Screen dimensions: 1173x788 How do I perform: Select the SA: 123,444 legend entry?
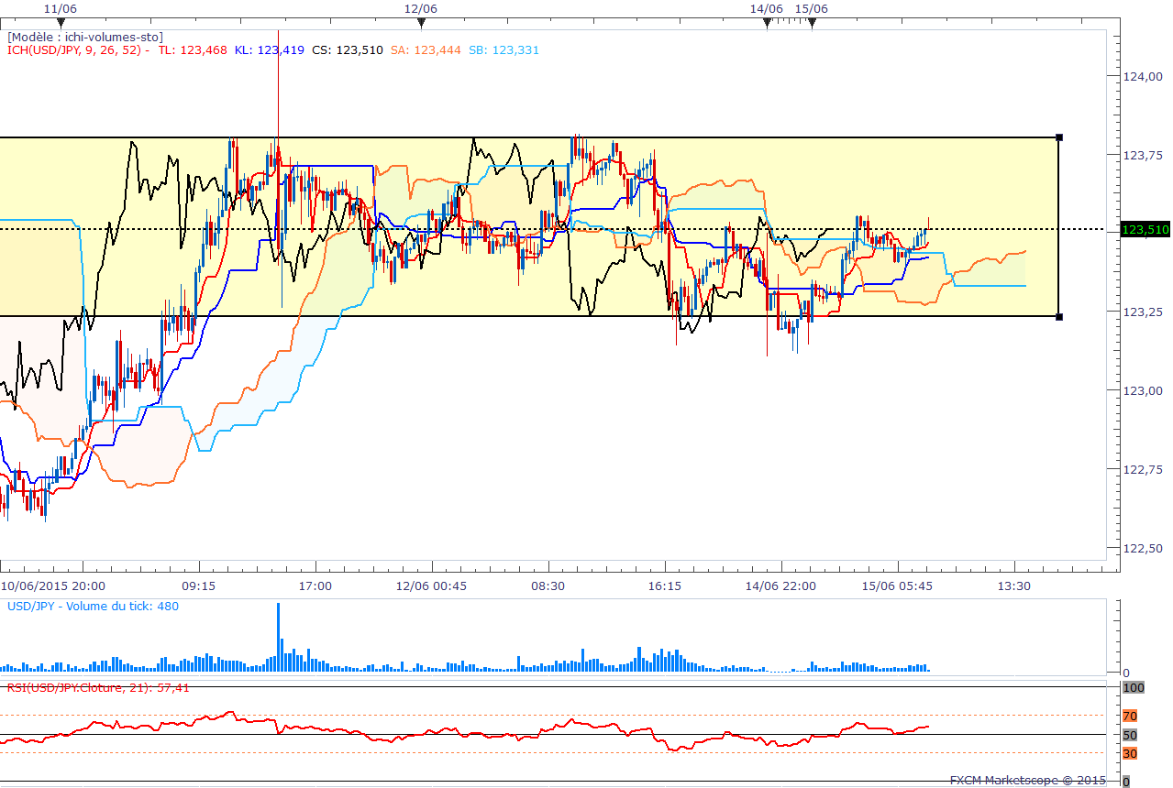pyautogui.click(x=426, y=50)
